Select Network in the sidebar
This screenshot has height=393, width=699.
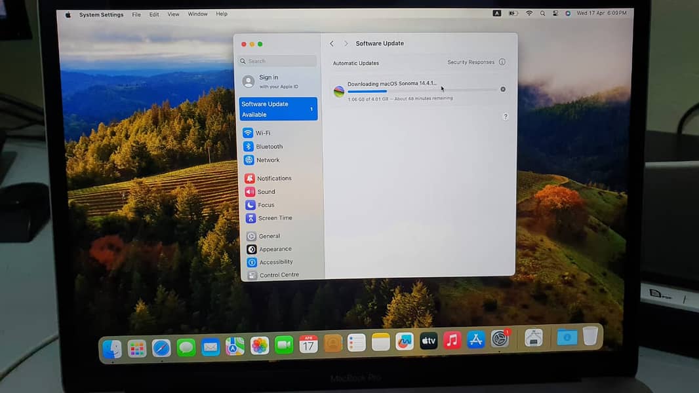[x=268, y=160]
